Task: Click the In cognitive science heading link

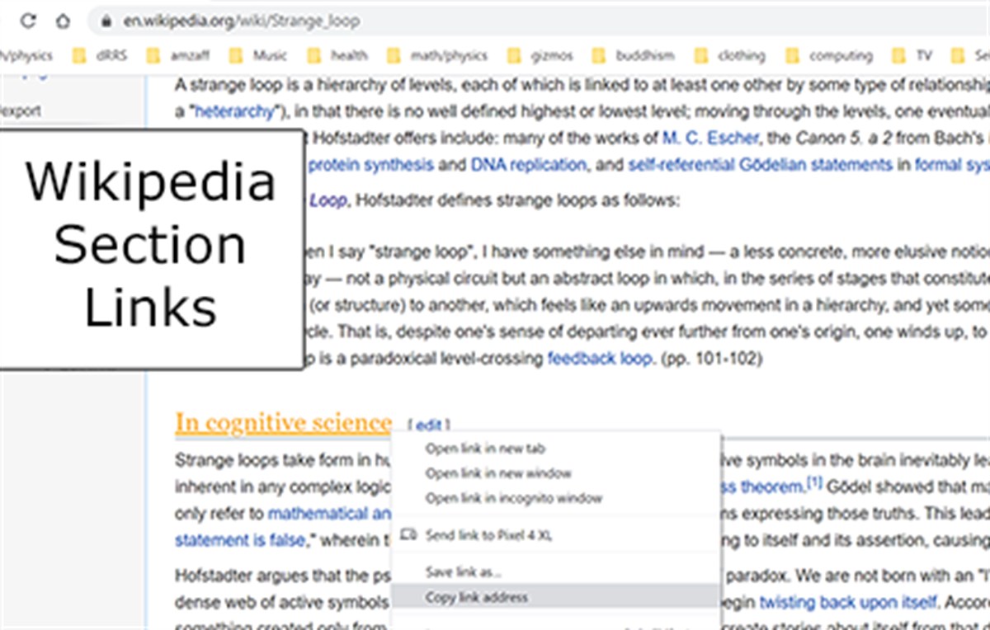Action: tap(284, 423)
